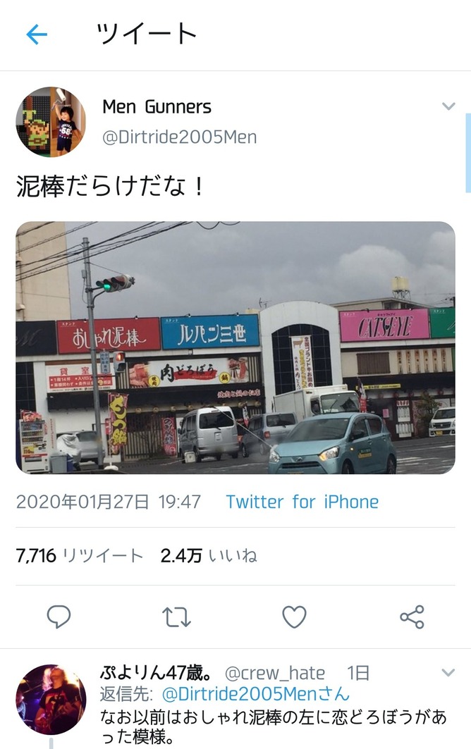
Task: Like the tweet with heart icon
Action: pyautogui.click(x=294, y=617)
